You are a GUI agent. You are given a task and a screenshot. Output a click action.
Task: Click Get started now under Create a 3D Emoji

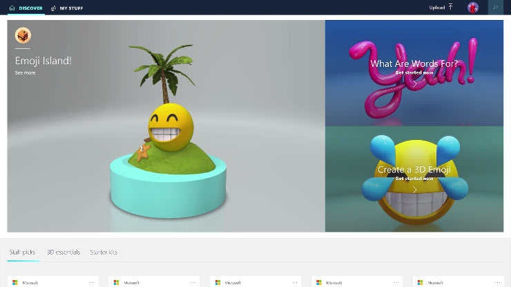[x=414, y=178]
